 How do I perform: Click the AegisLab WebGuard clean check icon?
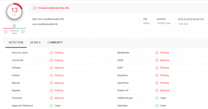(x=51, y=106)
